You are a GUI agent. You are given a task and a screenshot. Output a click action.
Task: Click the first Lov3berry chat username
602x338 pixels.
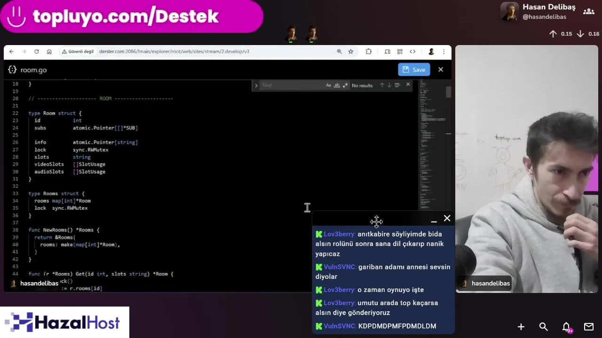(339, 234)
